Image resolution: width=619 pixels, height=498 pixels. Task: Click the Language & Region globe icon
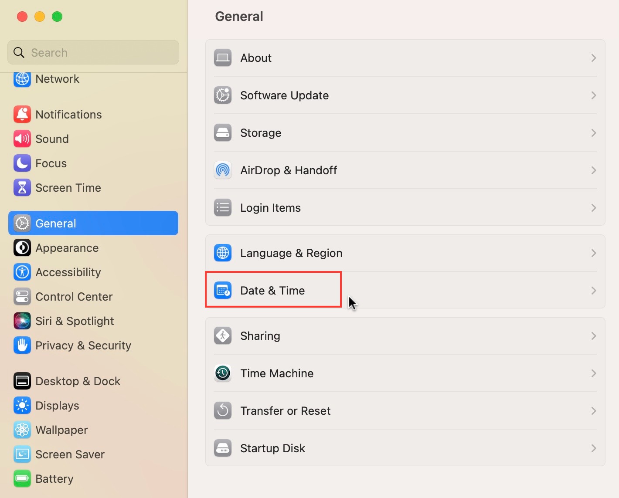[223, 253]
